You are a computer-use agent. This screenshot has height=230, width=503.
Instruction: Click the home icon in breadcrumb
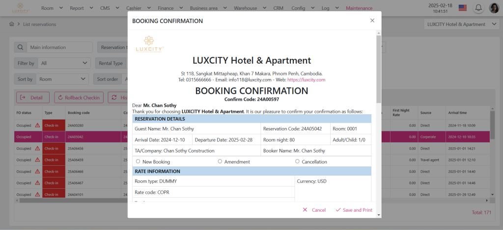click(12, 24)
